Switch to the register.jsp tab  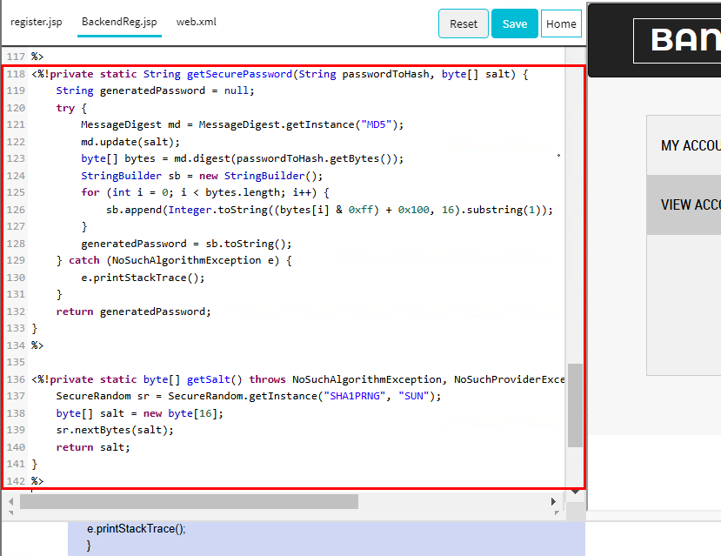coord(37,22)
